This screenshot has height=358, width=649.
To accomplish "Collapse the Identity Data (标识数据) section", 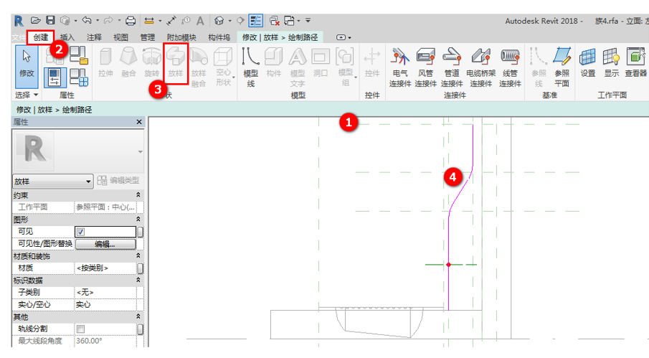I will [x=138, y=281].
